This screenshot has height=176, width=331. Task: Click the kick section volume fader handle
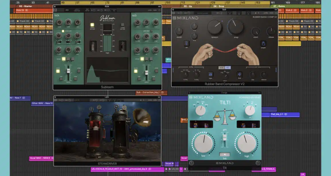68,71
